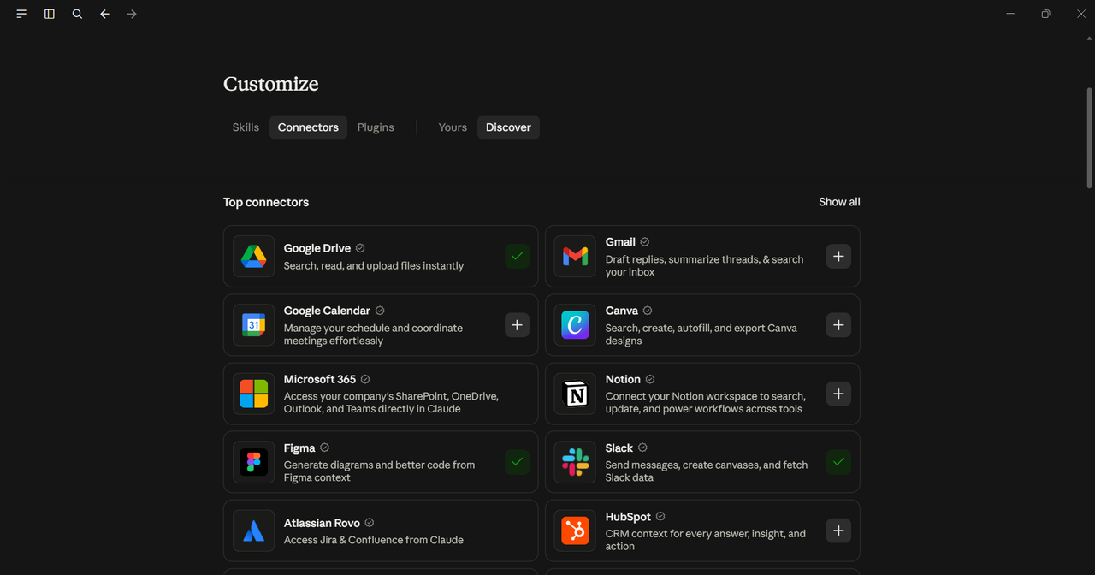Select the Discover filter tab
This screenshot has width=1095, height=575.
pos(508,127)
